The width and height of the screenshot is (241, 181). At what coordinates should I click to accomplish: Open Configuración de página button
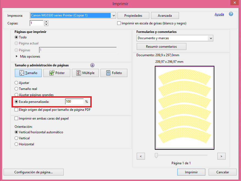(x=33, y=172)
